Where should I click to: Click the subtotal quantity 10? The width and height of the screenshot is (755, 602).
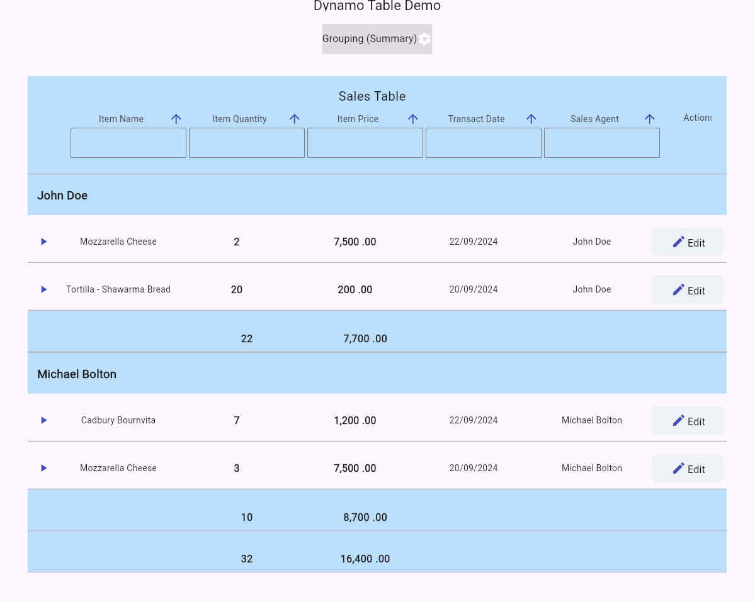pyautogui.click(x=247, y=518)
